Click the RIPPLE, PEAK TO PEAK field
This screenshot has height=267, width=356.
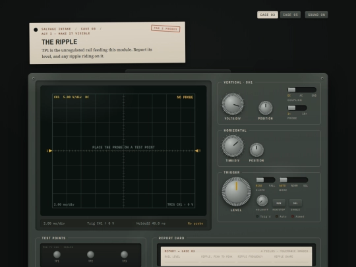pyautogui.click(x=218, y=259)
